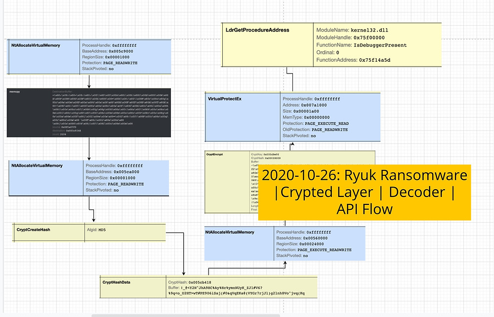Click "BaseAddress: 0x005ca000" text
This screenshot has height=317, width=494.
point(113,172)
